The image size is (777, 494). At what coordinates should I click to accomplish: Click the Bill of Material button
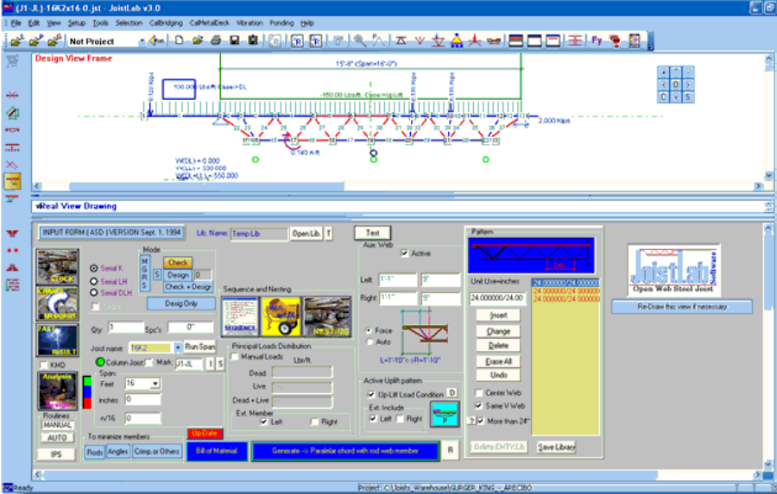tap(217, 451)
